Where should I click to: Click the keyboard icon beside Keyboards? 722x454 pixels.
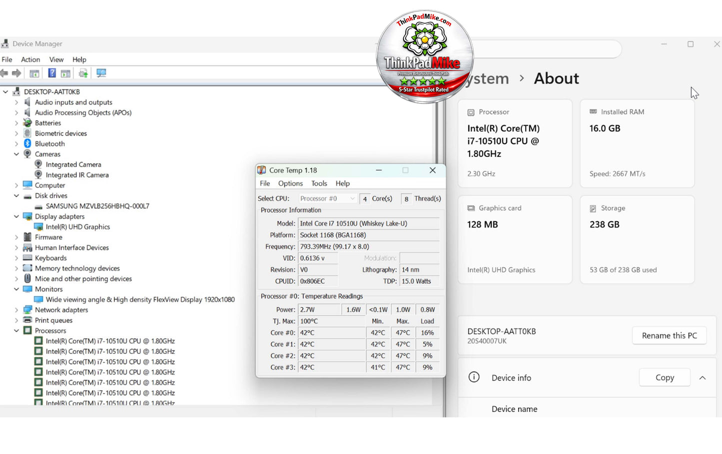point(27,258)
